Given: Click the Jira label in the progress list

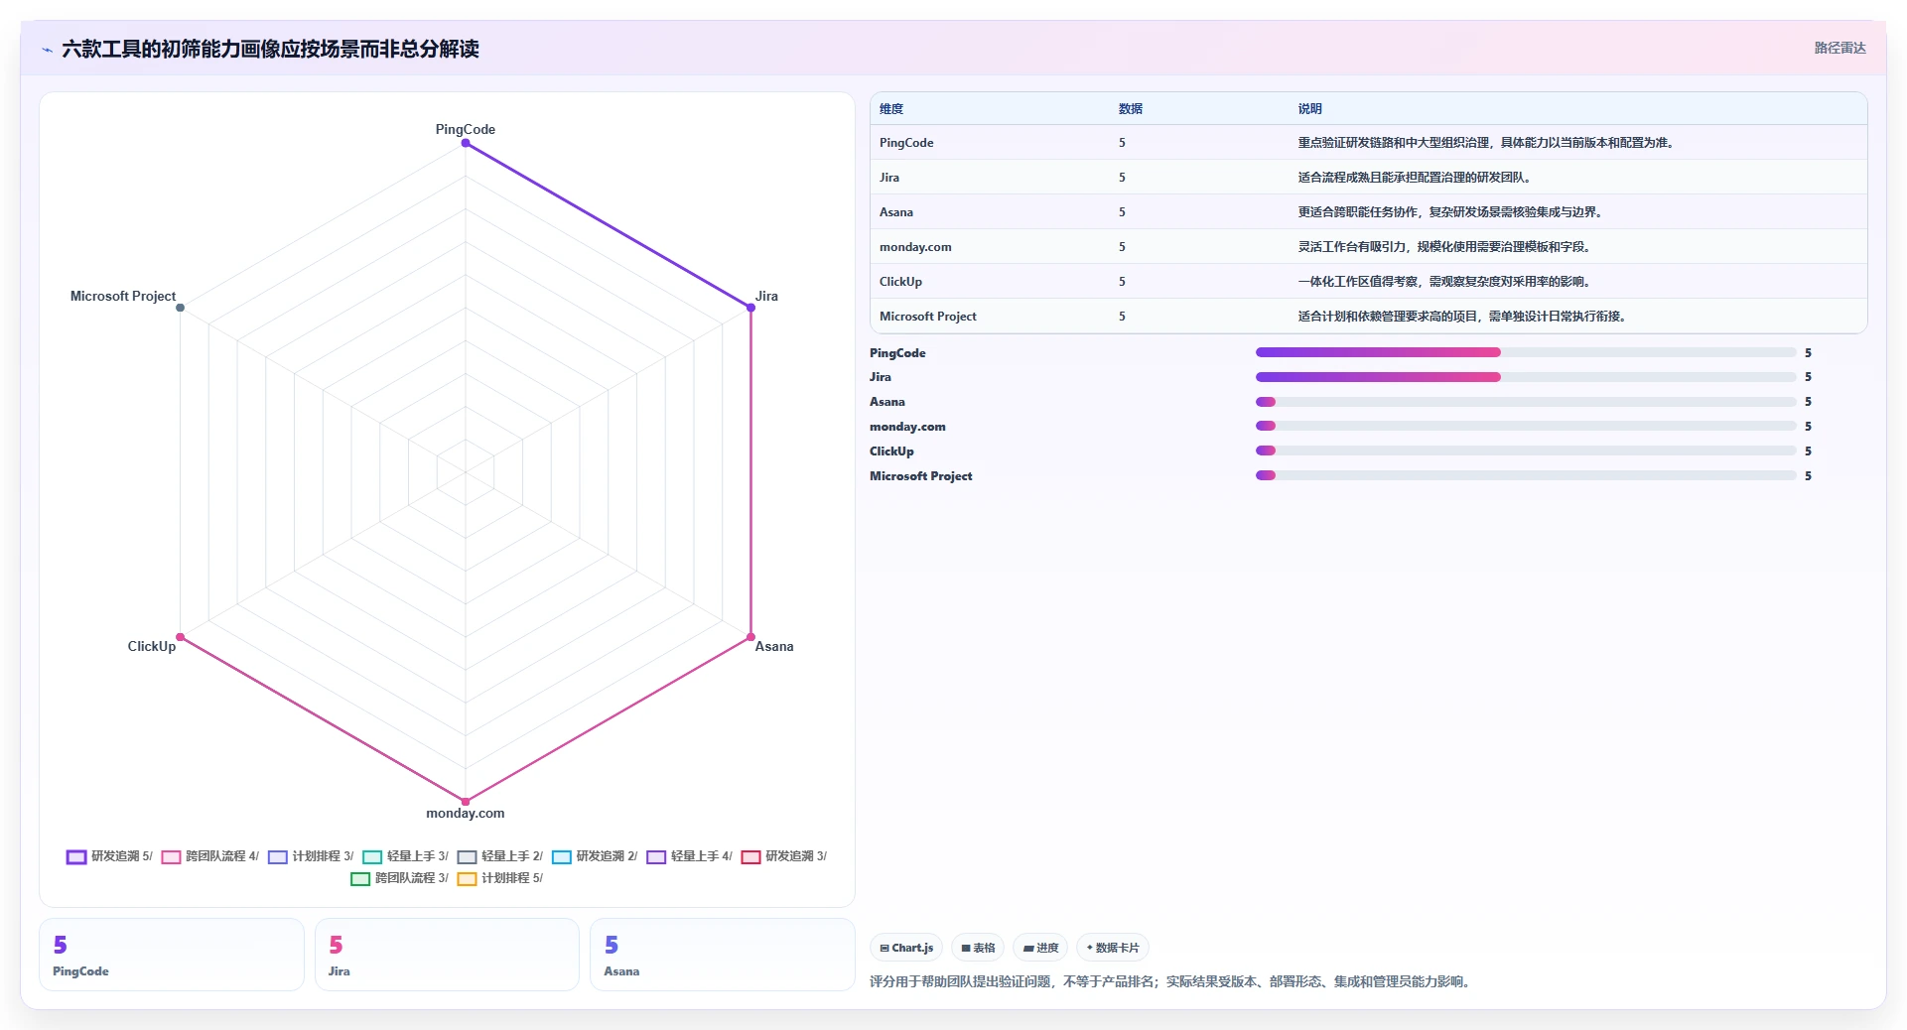Looking at the screenshot, I should pos(881,377).
